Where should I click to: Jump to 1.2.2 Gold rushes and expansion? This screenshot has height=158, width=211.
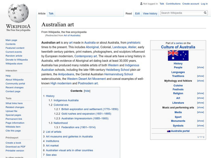point(86,114)
